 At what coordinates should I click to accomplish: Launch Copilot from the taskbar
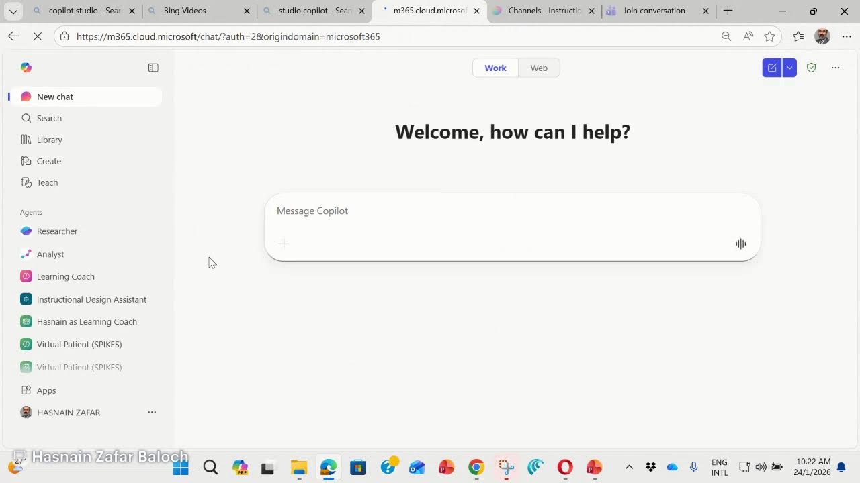point(239,467)
